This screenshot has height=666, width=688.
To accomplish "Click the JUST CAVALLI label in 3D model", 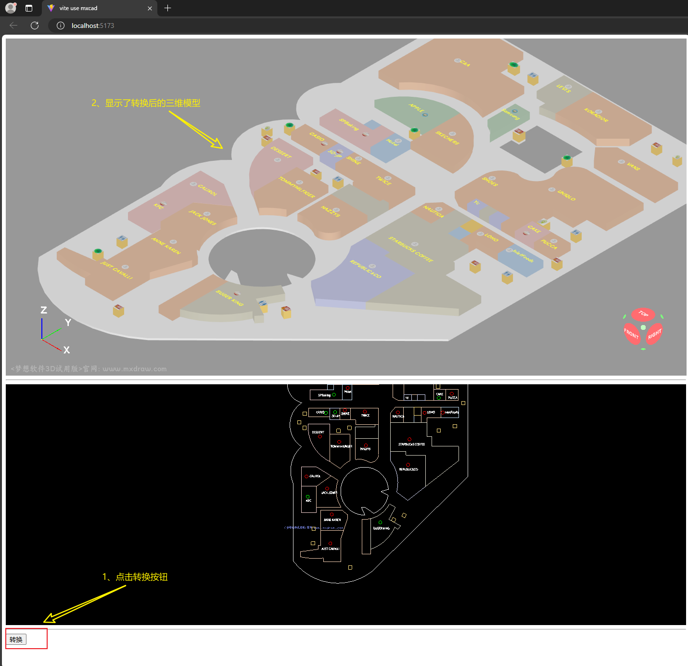I will point(116,271).
